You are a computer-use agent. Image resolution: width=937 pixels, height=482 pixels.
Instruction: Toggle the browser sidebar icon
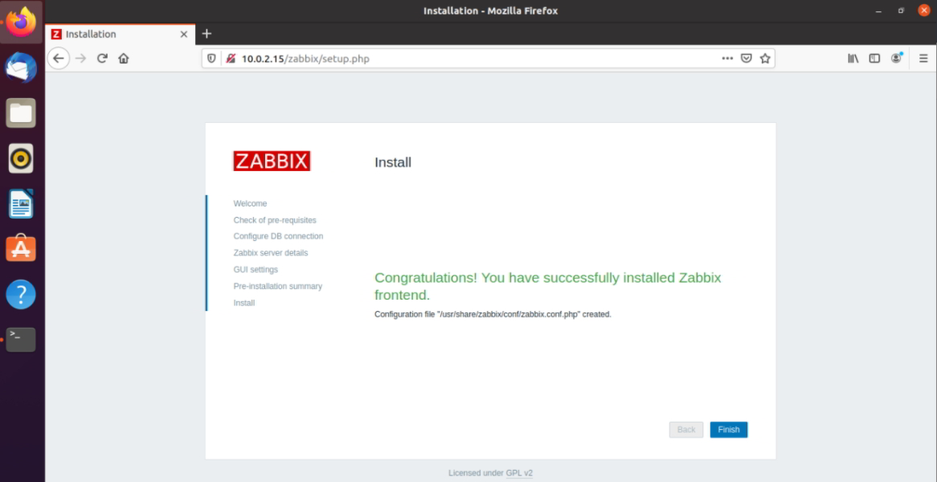tap(874, 58)
